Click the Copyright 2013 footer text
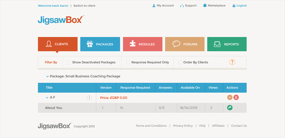The image size is (285, 138). pos(84,126)
